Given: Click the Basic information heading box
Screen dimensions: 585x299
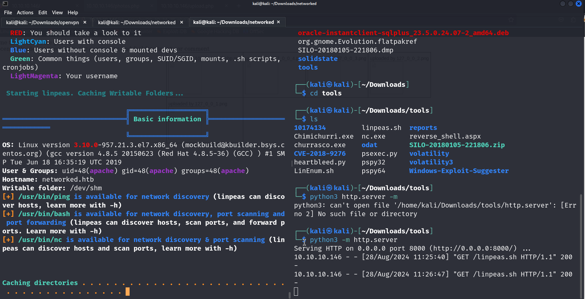Looking at the screenshot, I should [167, 119].
